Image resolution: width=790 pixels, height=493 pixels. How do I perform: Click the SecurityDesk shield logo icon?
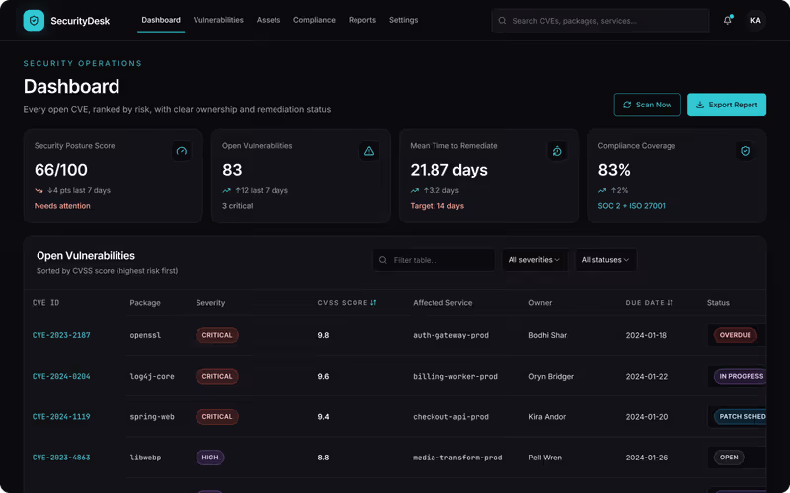[x=34, y=21]
